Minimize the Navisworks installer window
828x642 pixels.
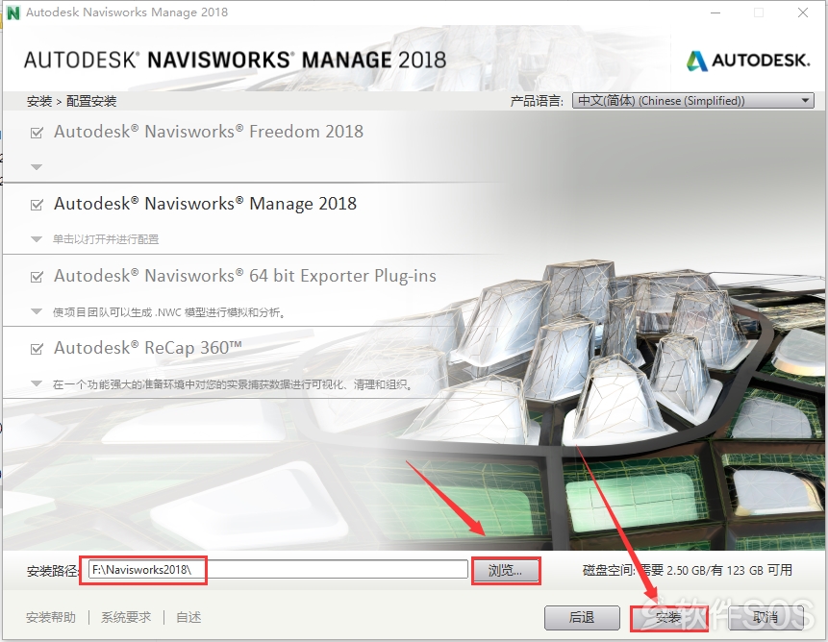click(715, 12)
